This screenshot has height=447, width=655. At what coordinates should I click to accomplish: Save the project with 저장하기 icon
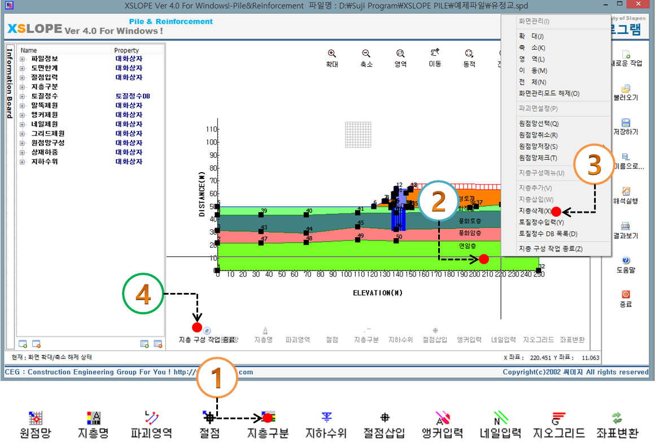coord(626,122)
